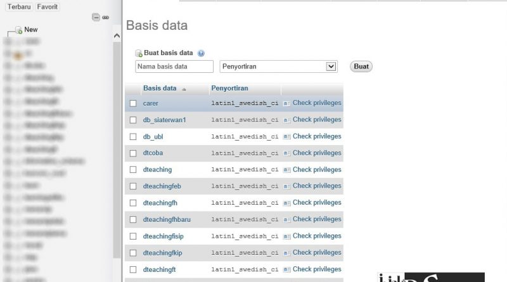Click the privileges icon in the db_ubl row

point(286,137)
